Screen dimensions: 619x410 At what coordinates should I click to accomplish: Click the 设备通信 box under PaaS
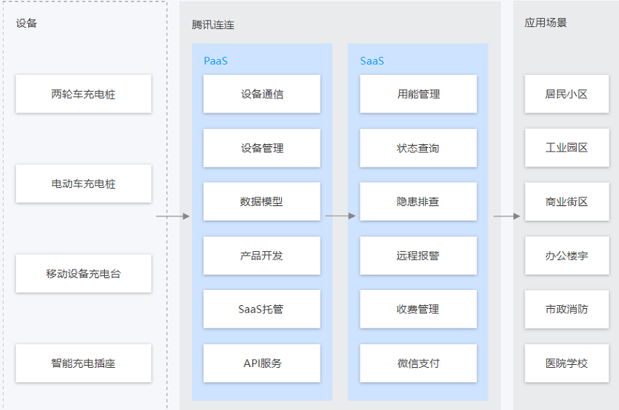pos(261,94)
